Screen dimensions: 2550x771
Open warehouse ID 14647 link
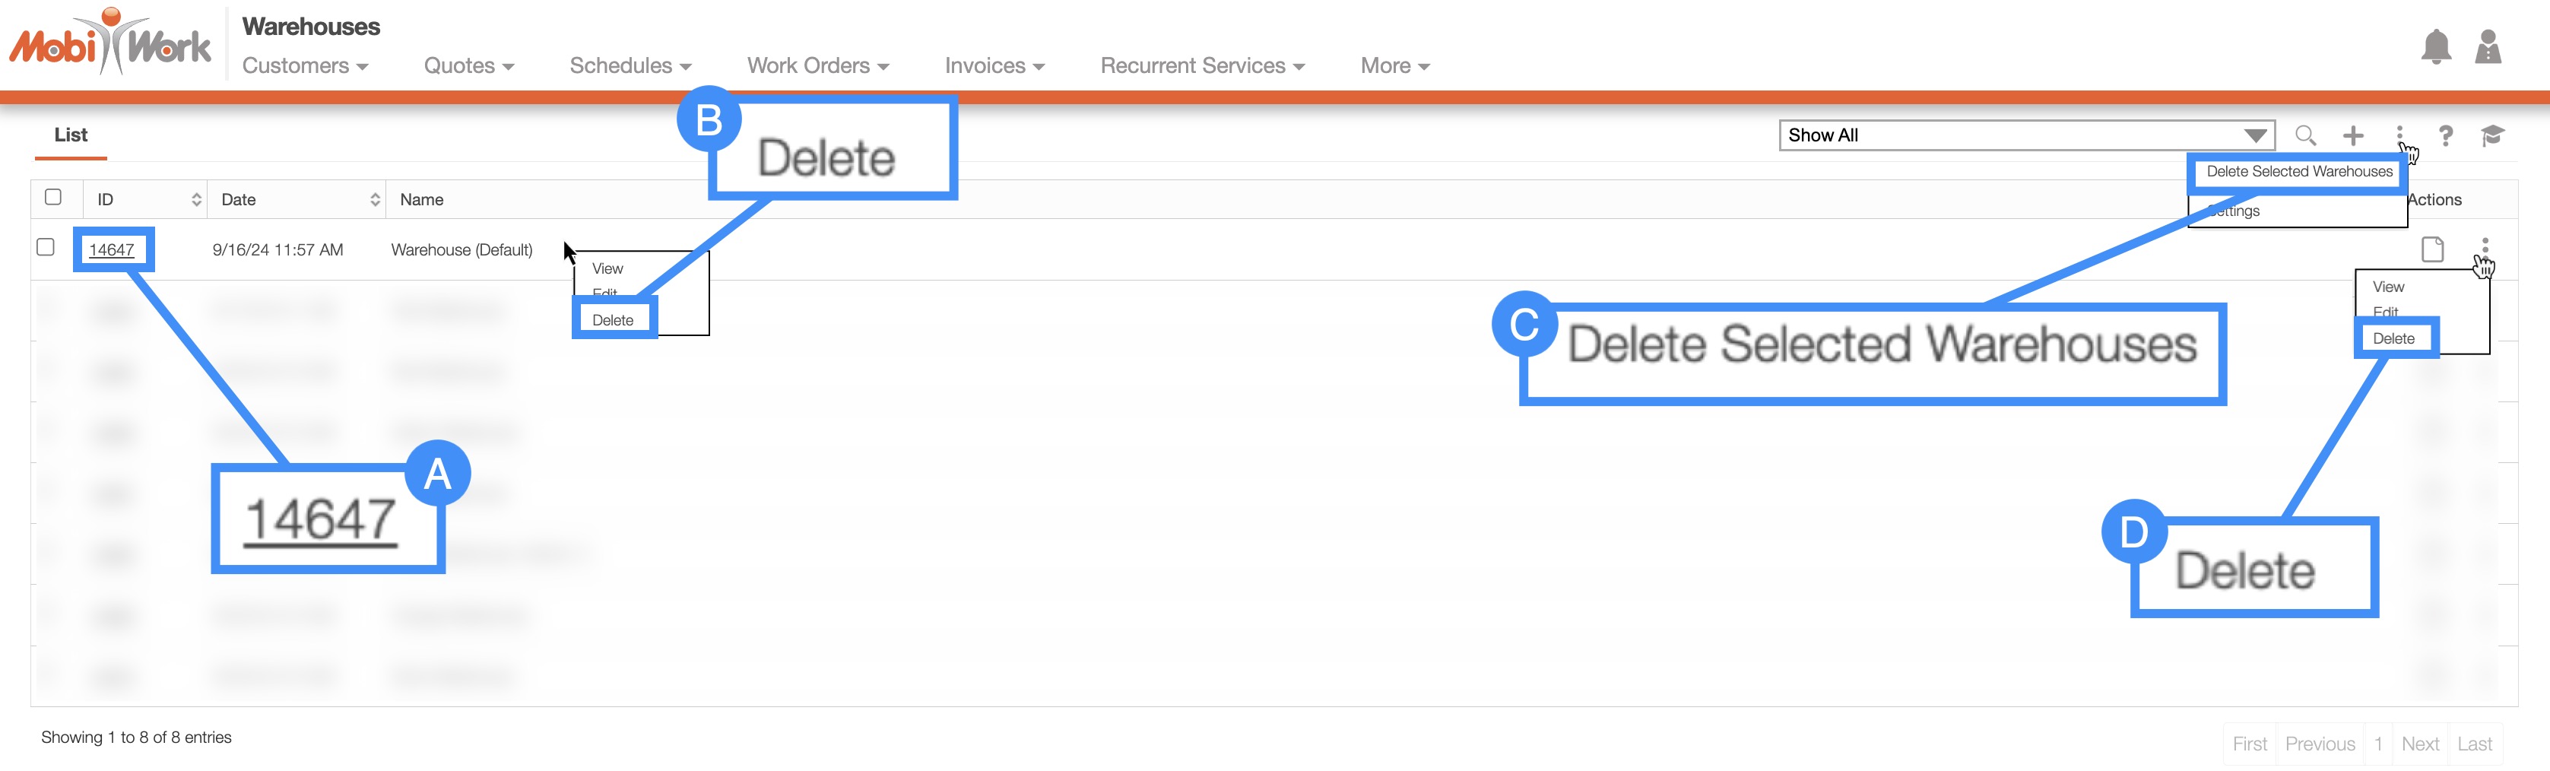coord(112,250)
